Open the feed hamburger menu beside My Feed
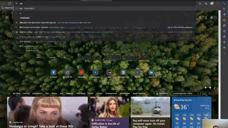This screenshot has height=128, width=228. click(x=9, y=94)
